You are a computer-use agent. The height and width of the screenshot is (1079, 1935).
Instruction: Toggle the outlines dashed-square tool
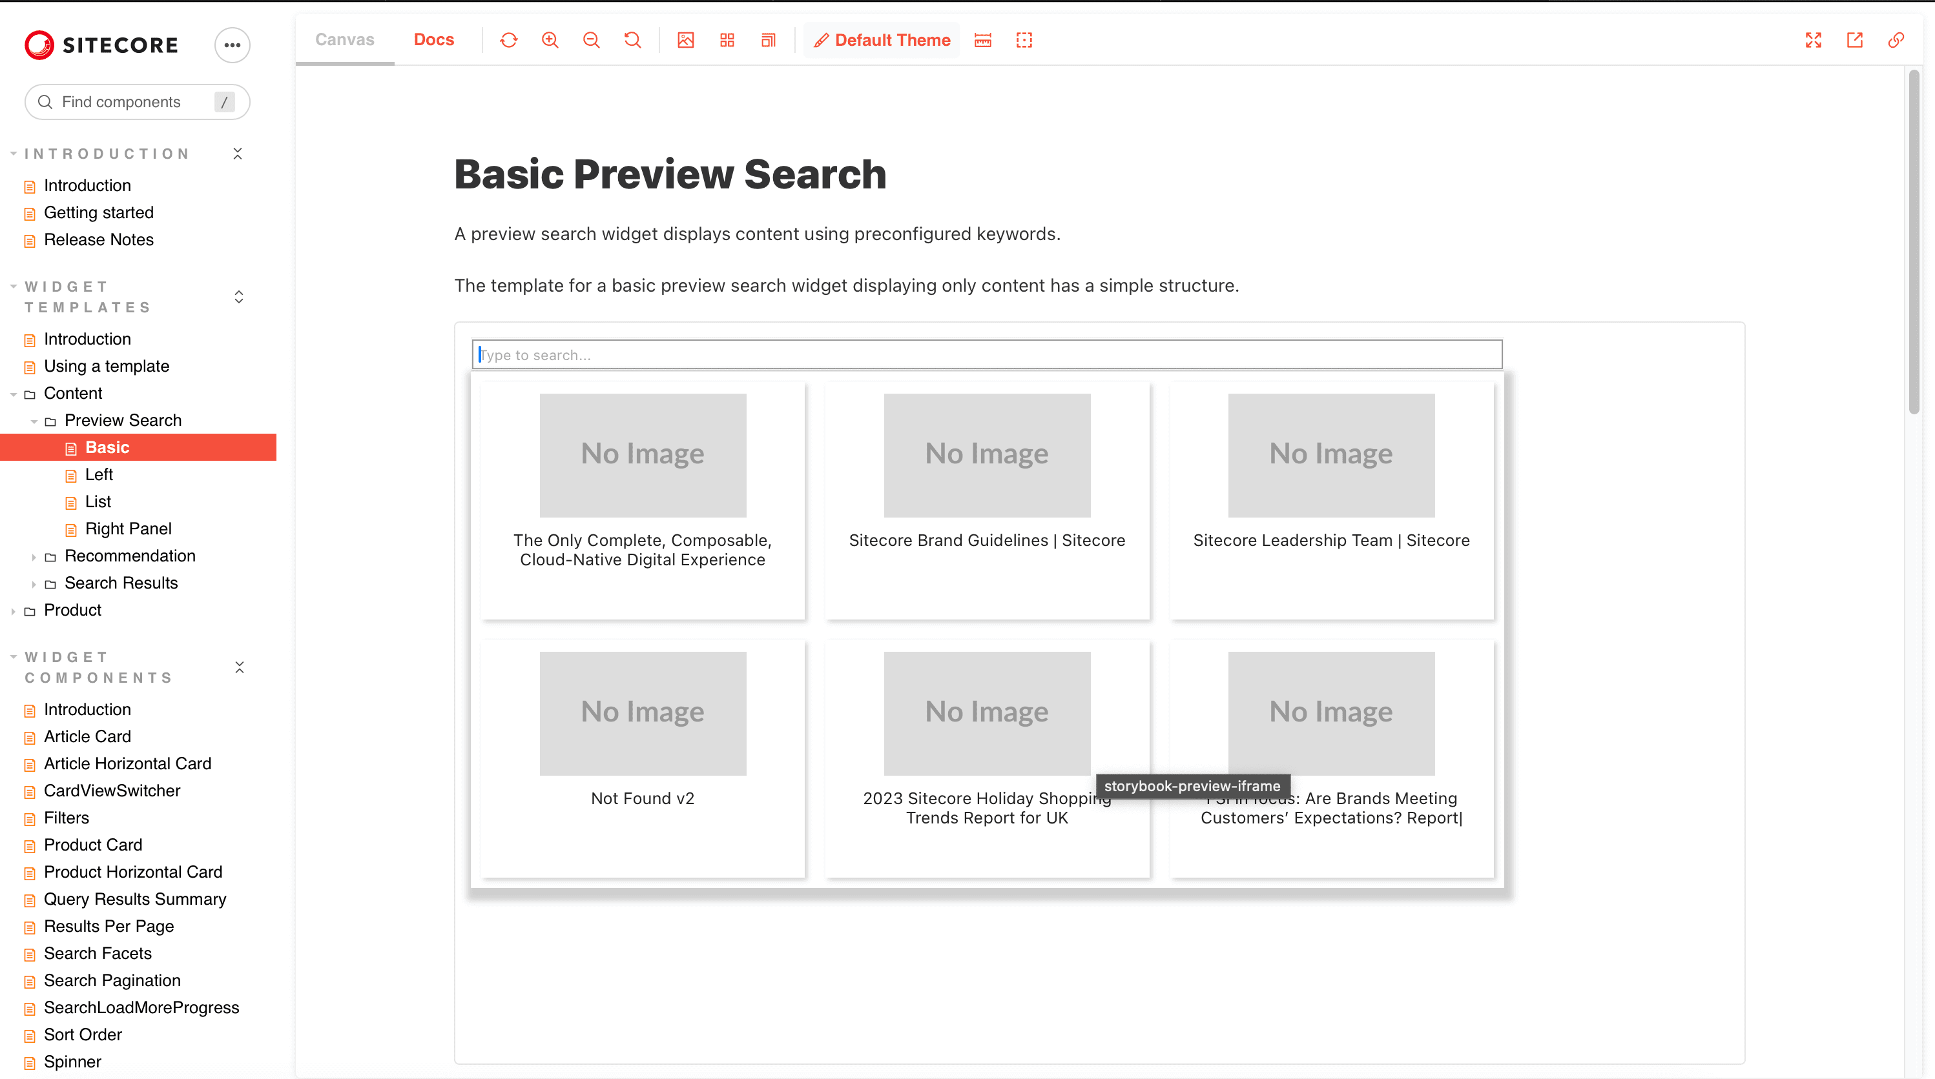[1024, 40]
